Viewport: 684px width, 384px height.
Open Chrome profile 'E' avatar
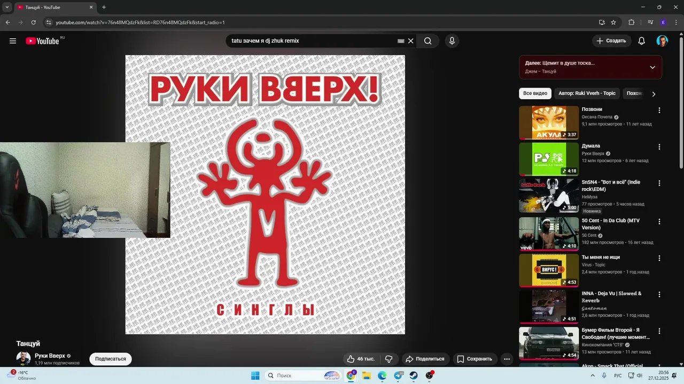point(663,22)
